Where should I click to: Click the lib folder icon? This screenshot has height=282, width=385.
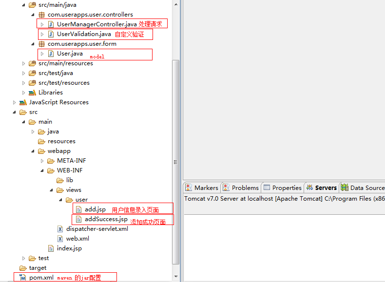point(60,180)
